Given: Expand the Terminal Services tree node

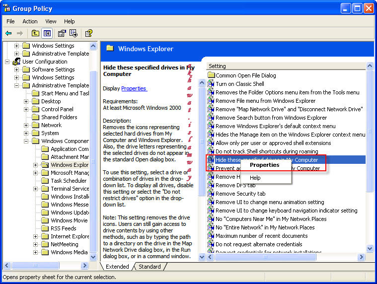Looking at the screenshot, I should pos(35,189).
